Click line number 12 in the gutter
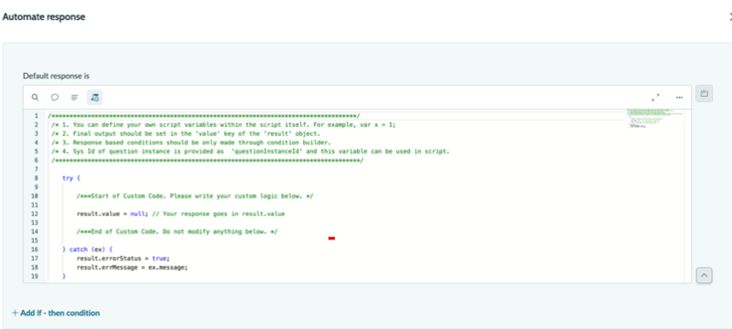Screen dimensions: 732x329 click(x=35, y=214)
